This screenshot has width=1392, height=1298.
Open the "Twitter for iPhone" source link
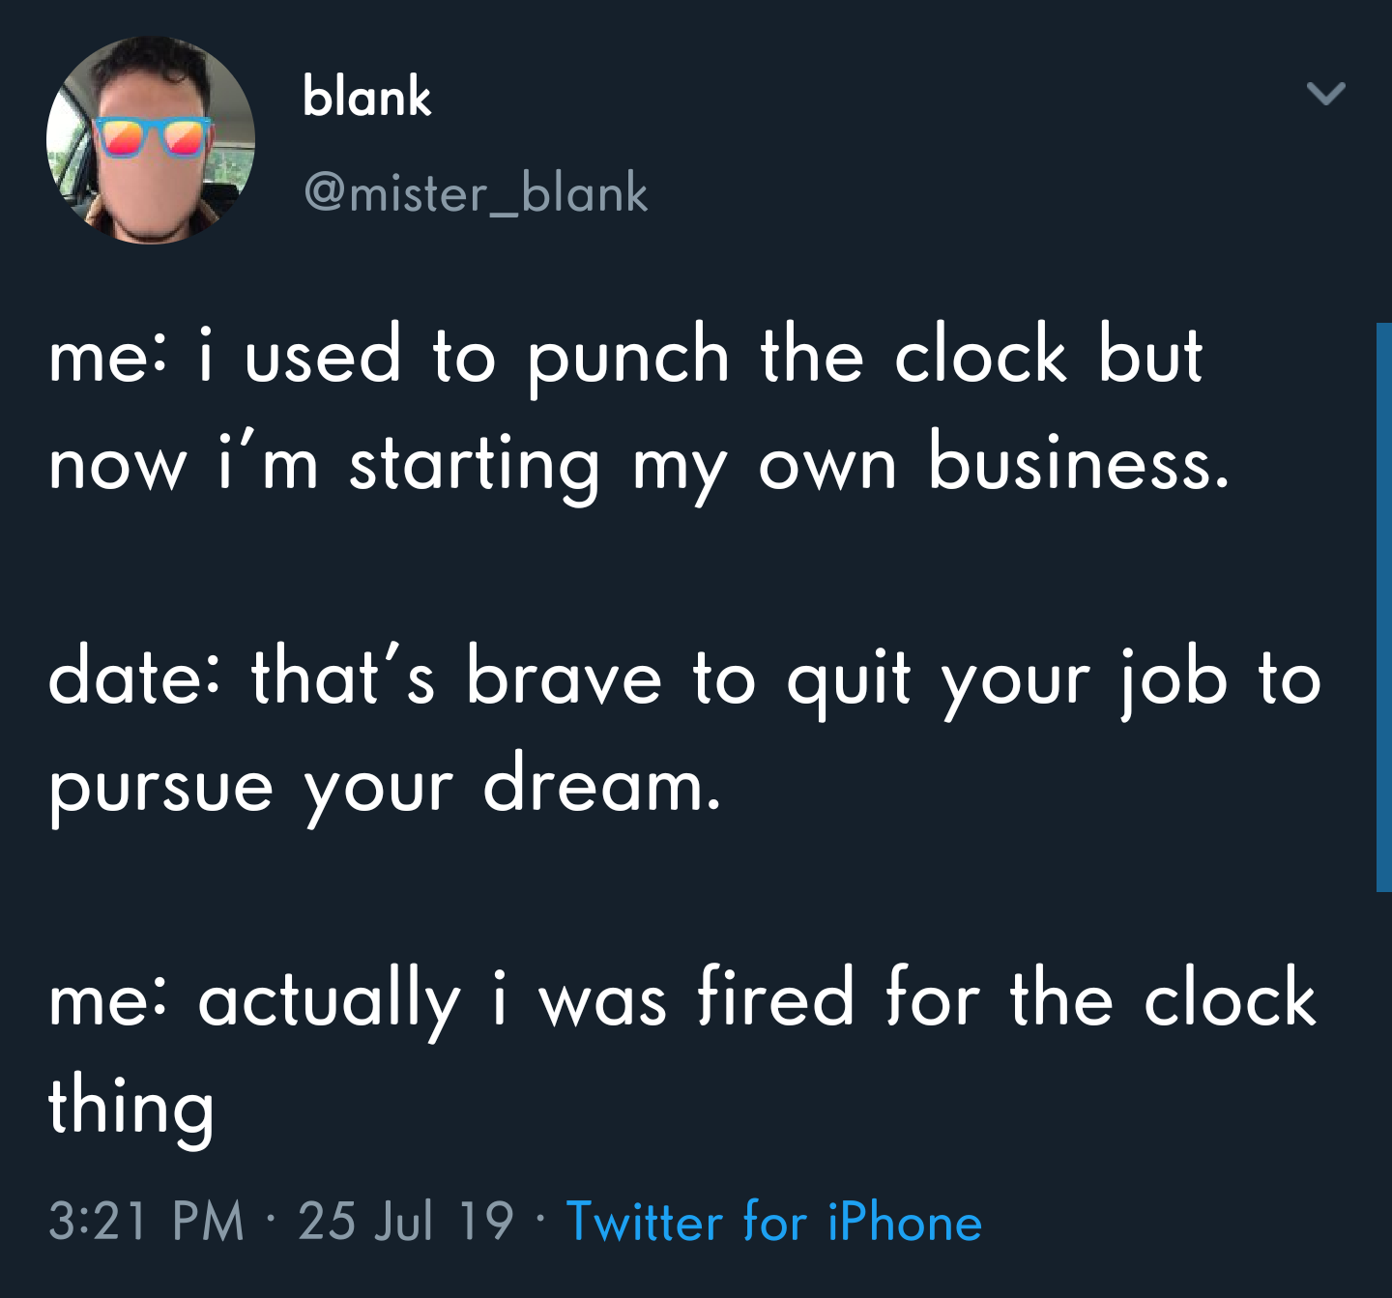pos(773,1221)
